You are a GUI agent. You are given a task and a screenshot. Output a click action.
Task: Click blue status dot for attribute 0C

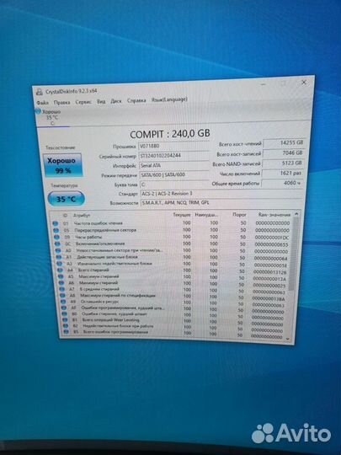[57, 244]
